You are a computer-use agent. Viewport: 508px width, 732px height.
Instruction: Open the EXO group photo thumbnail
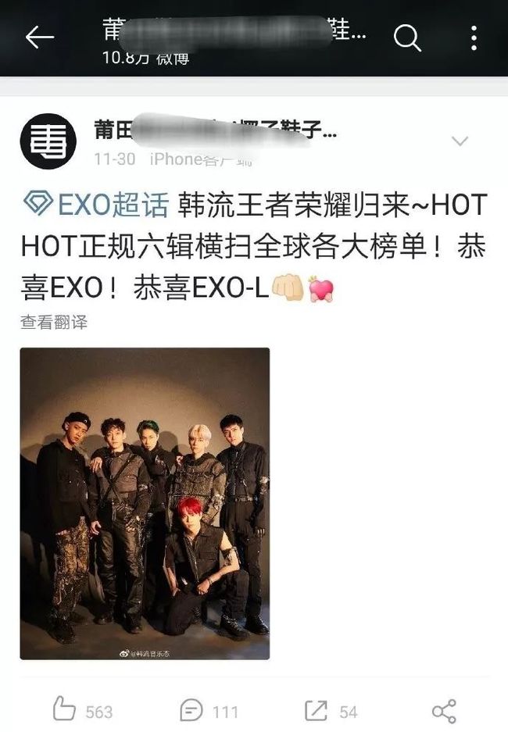tap(145, 503)
